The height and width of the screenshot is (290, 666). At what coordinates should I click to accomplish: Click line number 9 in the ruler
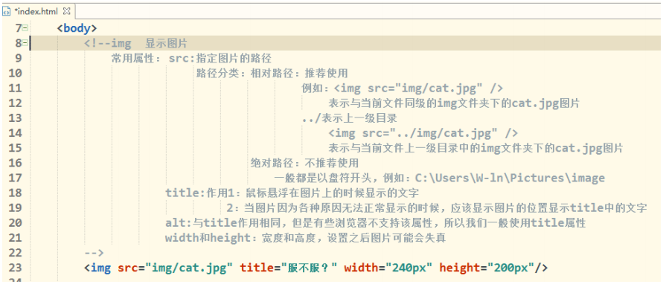(18, 58)
